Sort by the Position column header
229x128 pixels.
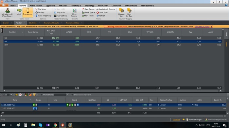[12, 32]
